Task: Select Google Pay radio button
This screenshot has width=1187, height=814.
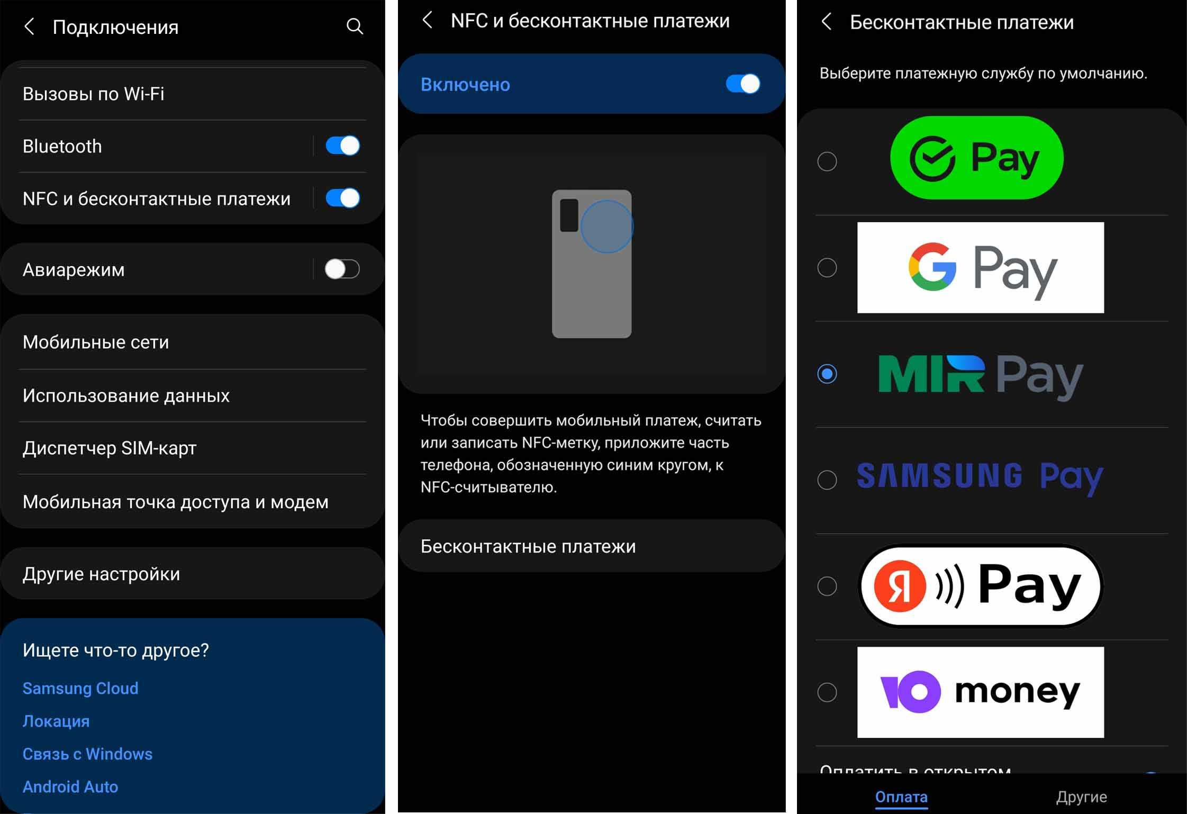Action: coord(827,268)
